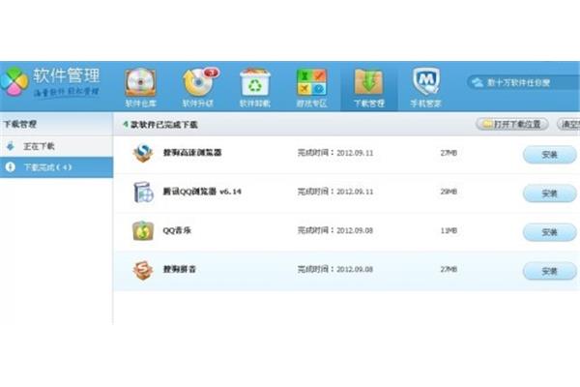Click the search box cloud icon
The image size is (580, 387).
point(478,82)
